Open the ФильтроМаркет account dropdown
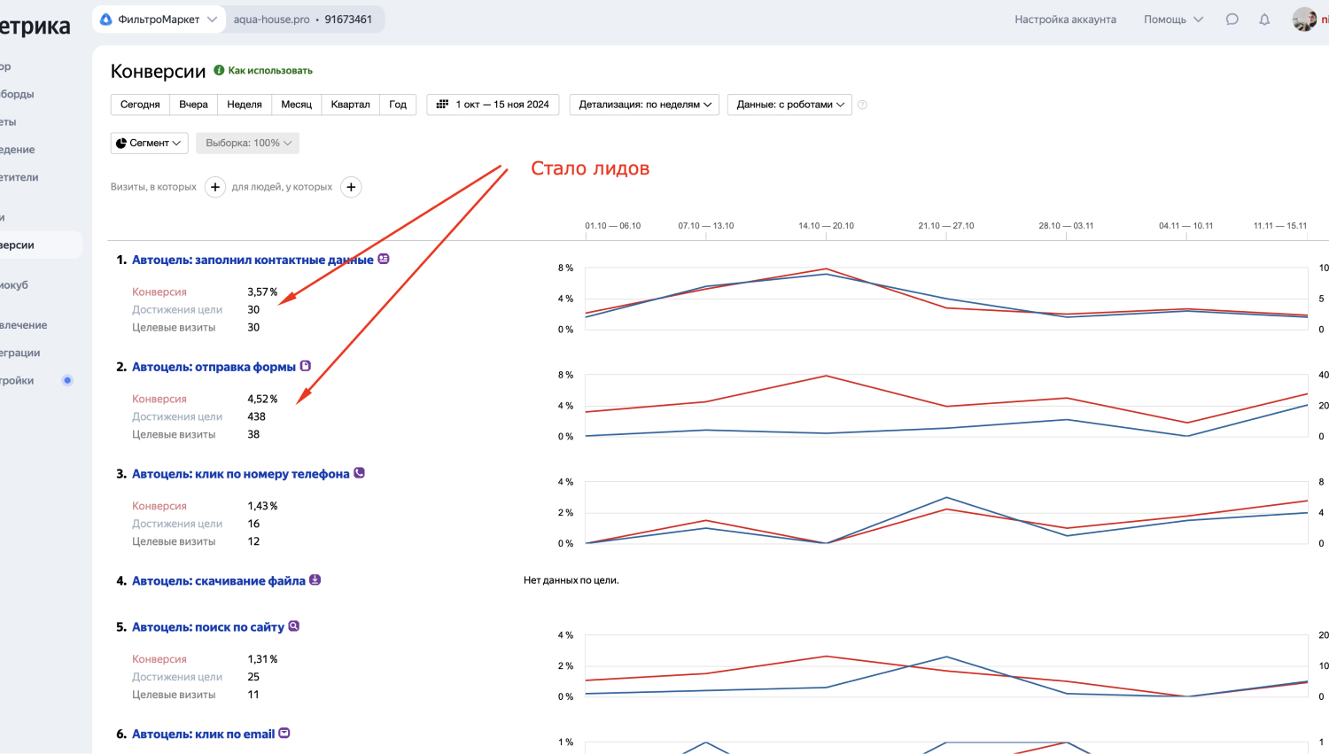This screenshot has height=754, width=1329. (x=159, y=19)
